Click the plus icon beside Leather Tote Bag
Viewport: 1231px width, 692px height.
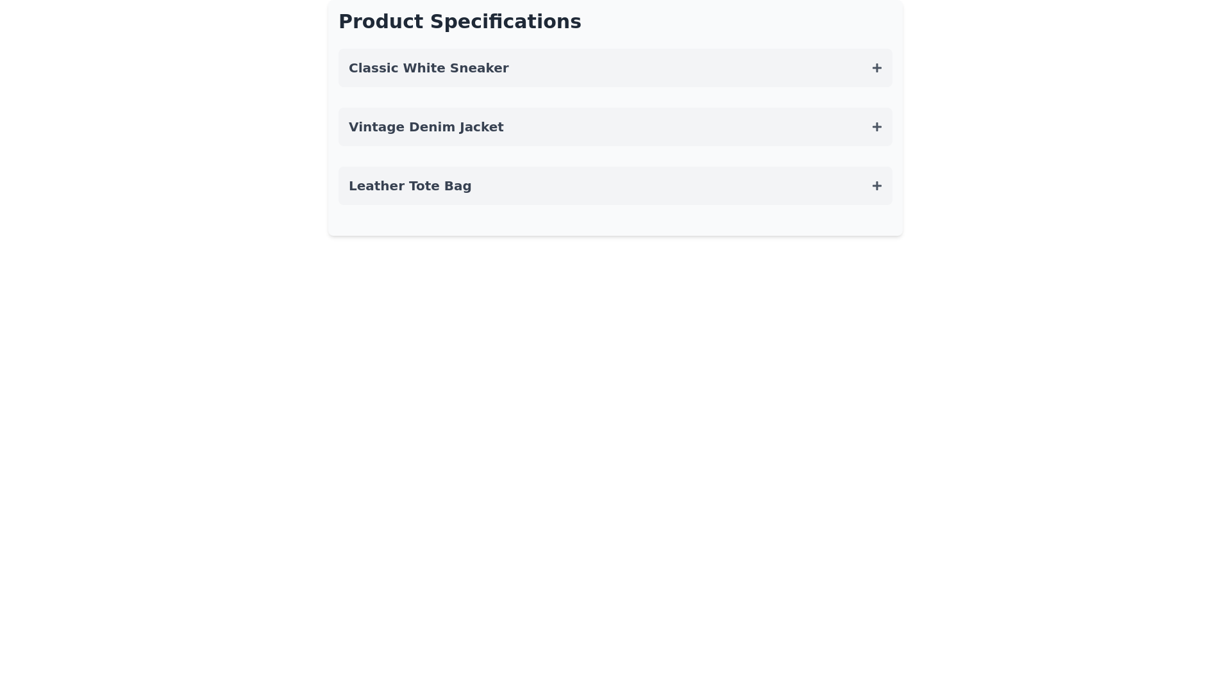pyautogui.click(x=876, y=186)
